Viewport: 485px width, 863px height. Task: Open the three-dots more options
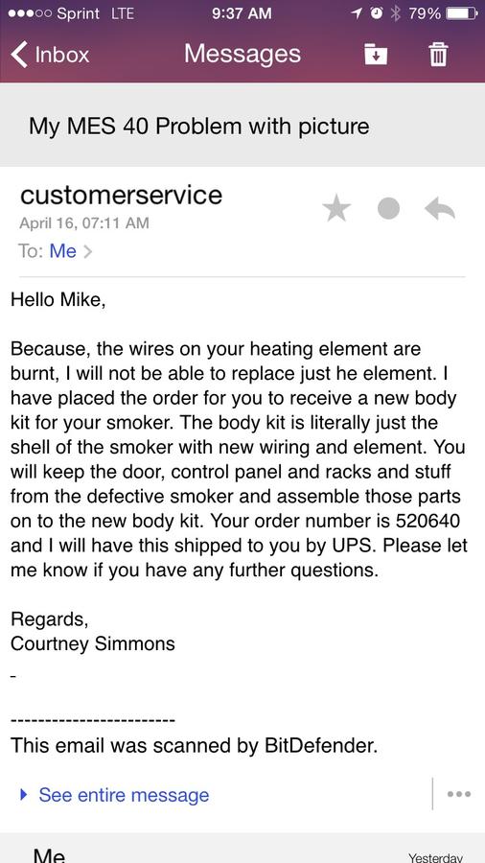pos(459,794)
